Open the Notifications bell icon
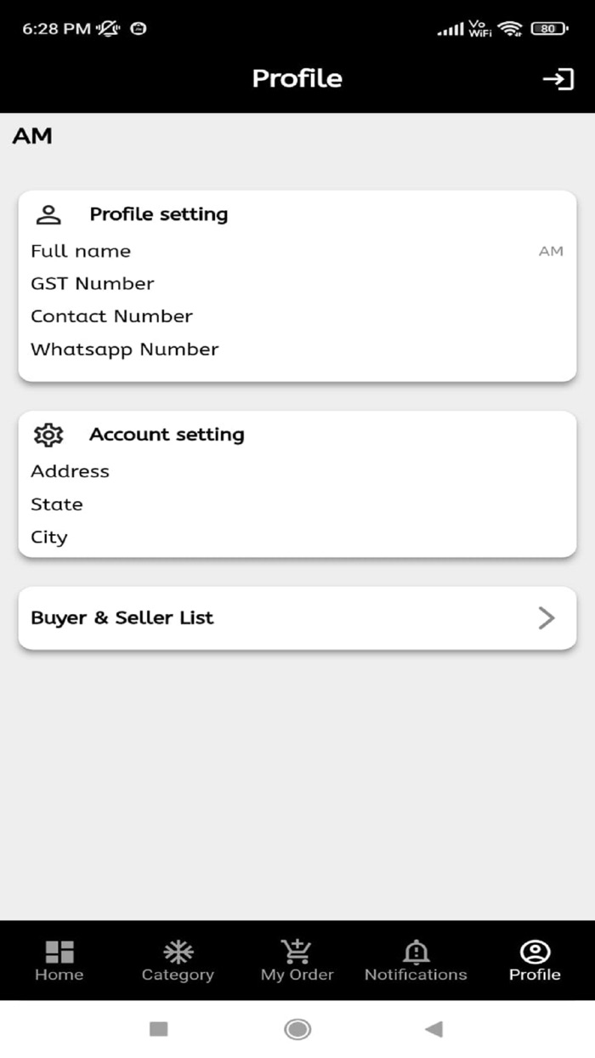Image resolution: width=595 pixels, height=1058 pixels. [416, 952]
